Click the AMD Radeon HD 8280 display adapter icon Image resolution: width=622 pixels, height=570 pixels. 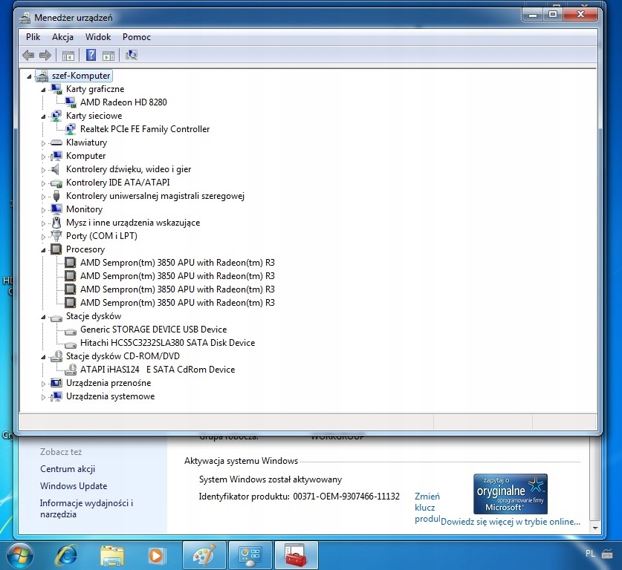[x=71, y=102]
